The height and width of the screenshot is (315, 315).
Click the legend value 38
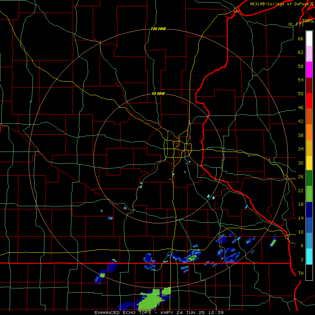[301, 135]
